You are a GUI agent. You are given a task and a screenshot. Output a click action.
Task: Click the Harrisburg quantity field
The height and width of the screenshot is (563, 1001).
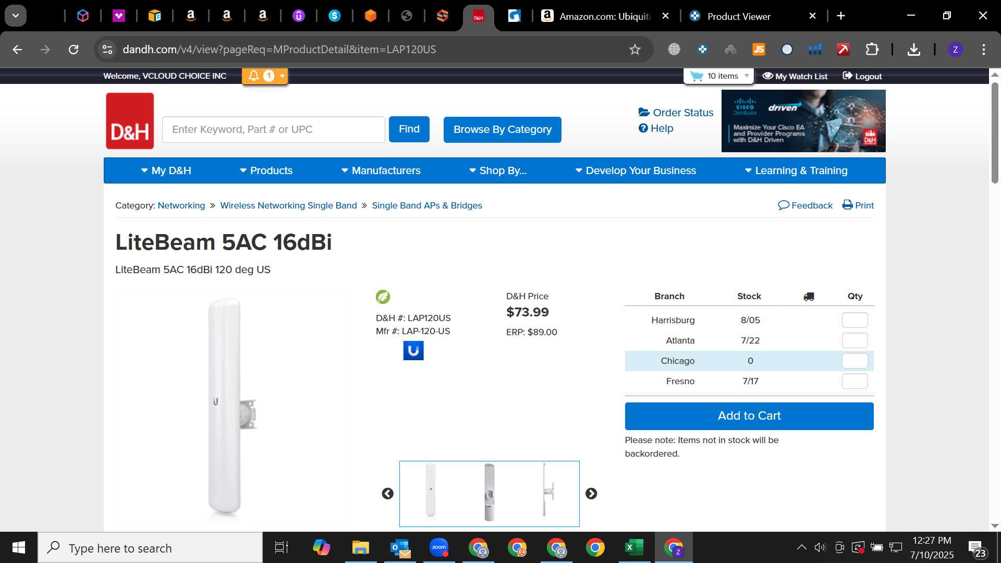click(x=854, y=320)
